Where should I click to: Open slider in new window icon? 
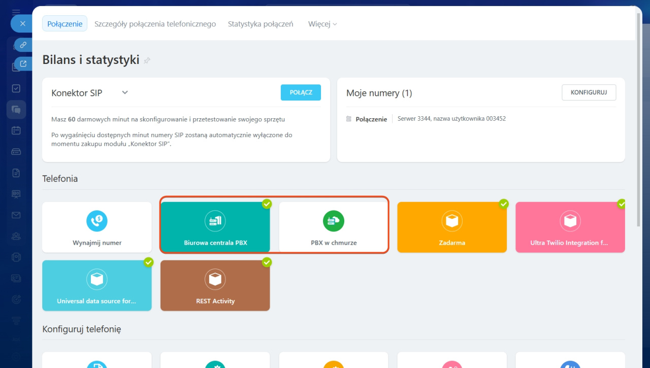[23, 64]
